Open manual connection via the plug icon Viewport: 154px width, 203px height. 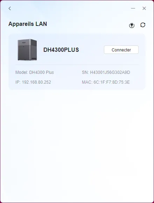coord(132,25)
